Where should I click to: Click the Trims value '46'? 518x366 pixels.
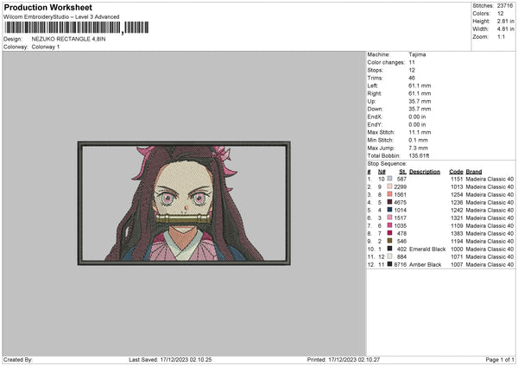pyautogui.click(x=412, y=78)
